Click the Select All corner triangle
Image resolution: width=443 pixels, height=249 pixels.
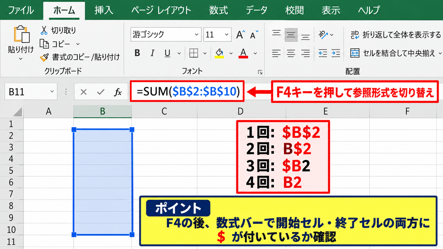coord(17,112)
